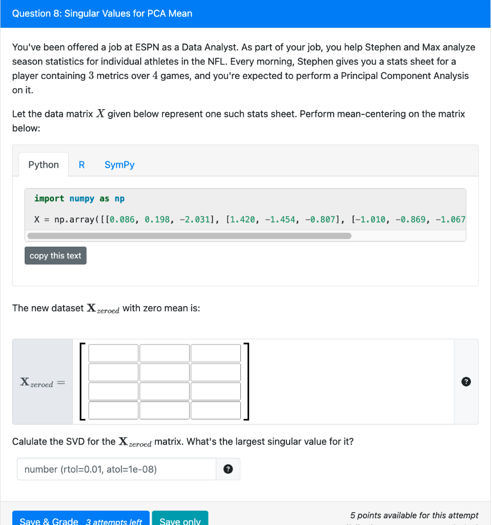Click the bottom-right matrix entry cell

(215, 410)
